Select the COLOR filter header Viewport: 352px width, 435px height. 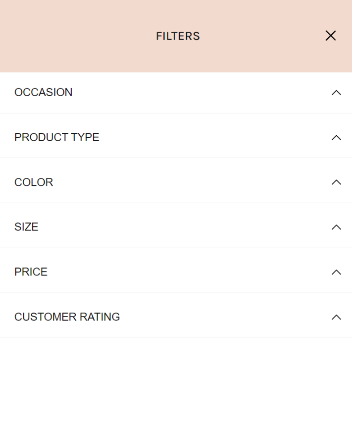pos(34,182)
